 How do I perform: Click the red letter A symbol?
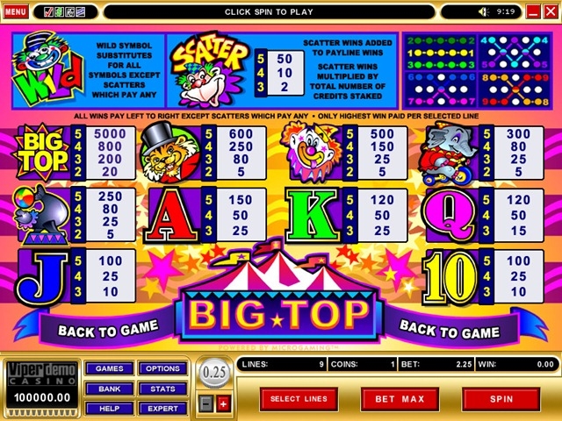pyautogui.click(x=170, y=216)
